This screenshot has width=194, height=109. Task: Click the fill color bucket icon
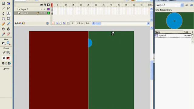click(4, 58)
